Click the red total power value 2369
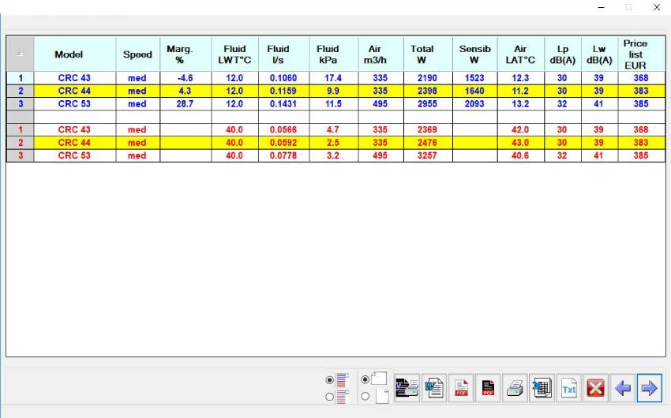The height and width of the screenshot is (418, 671). click(428, 129)
